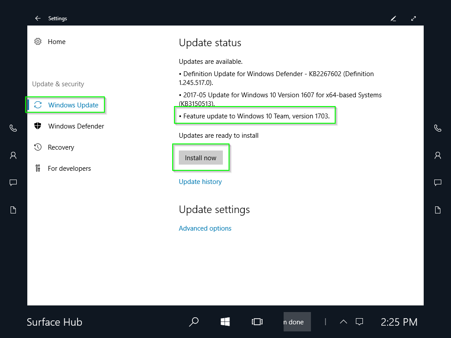Click the left-side phone call icon
This screenshot has width=451, height=338.
tap(13, 128)
